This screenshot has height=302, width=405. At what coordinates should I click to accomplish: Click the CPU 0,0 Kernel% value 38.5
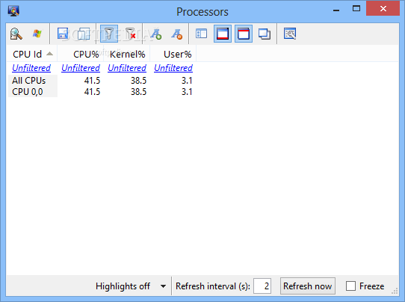point(138,92)
